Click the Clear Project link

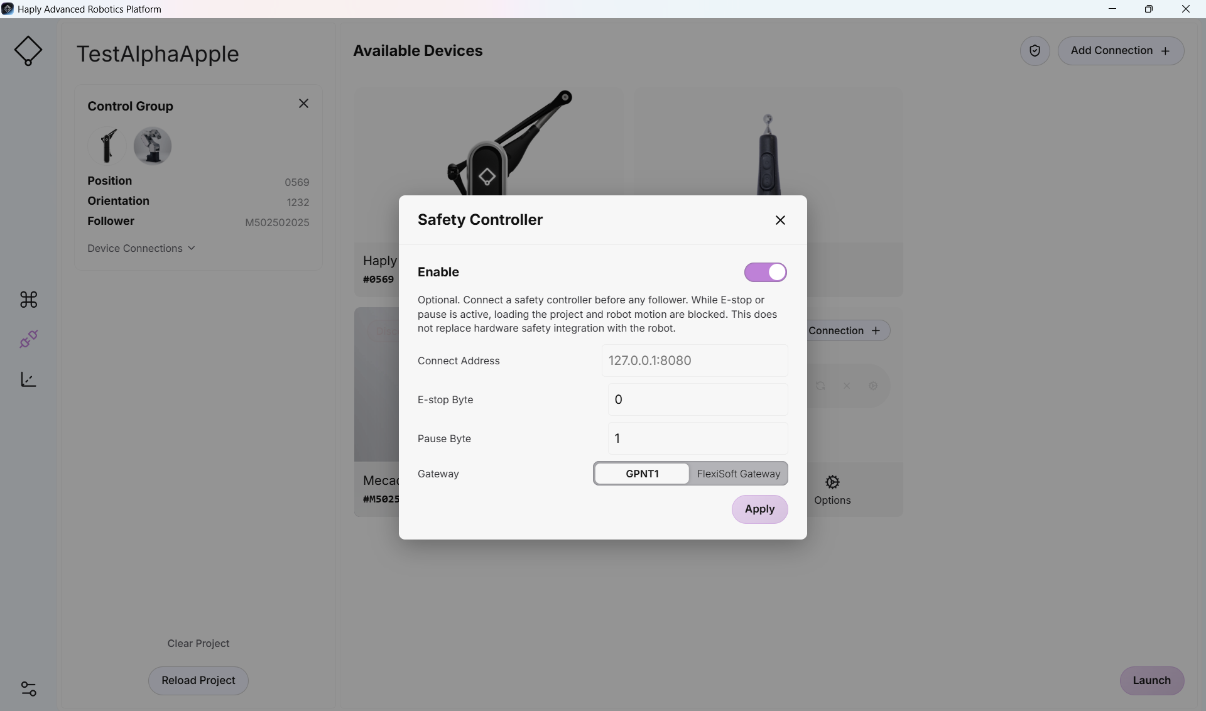[198, 644]
